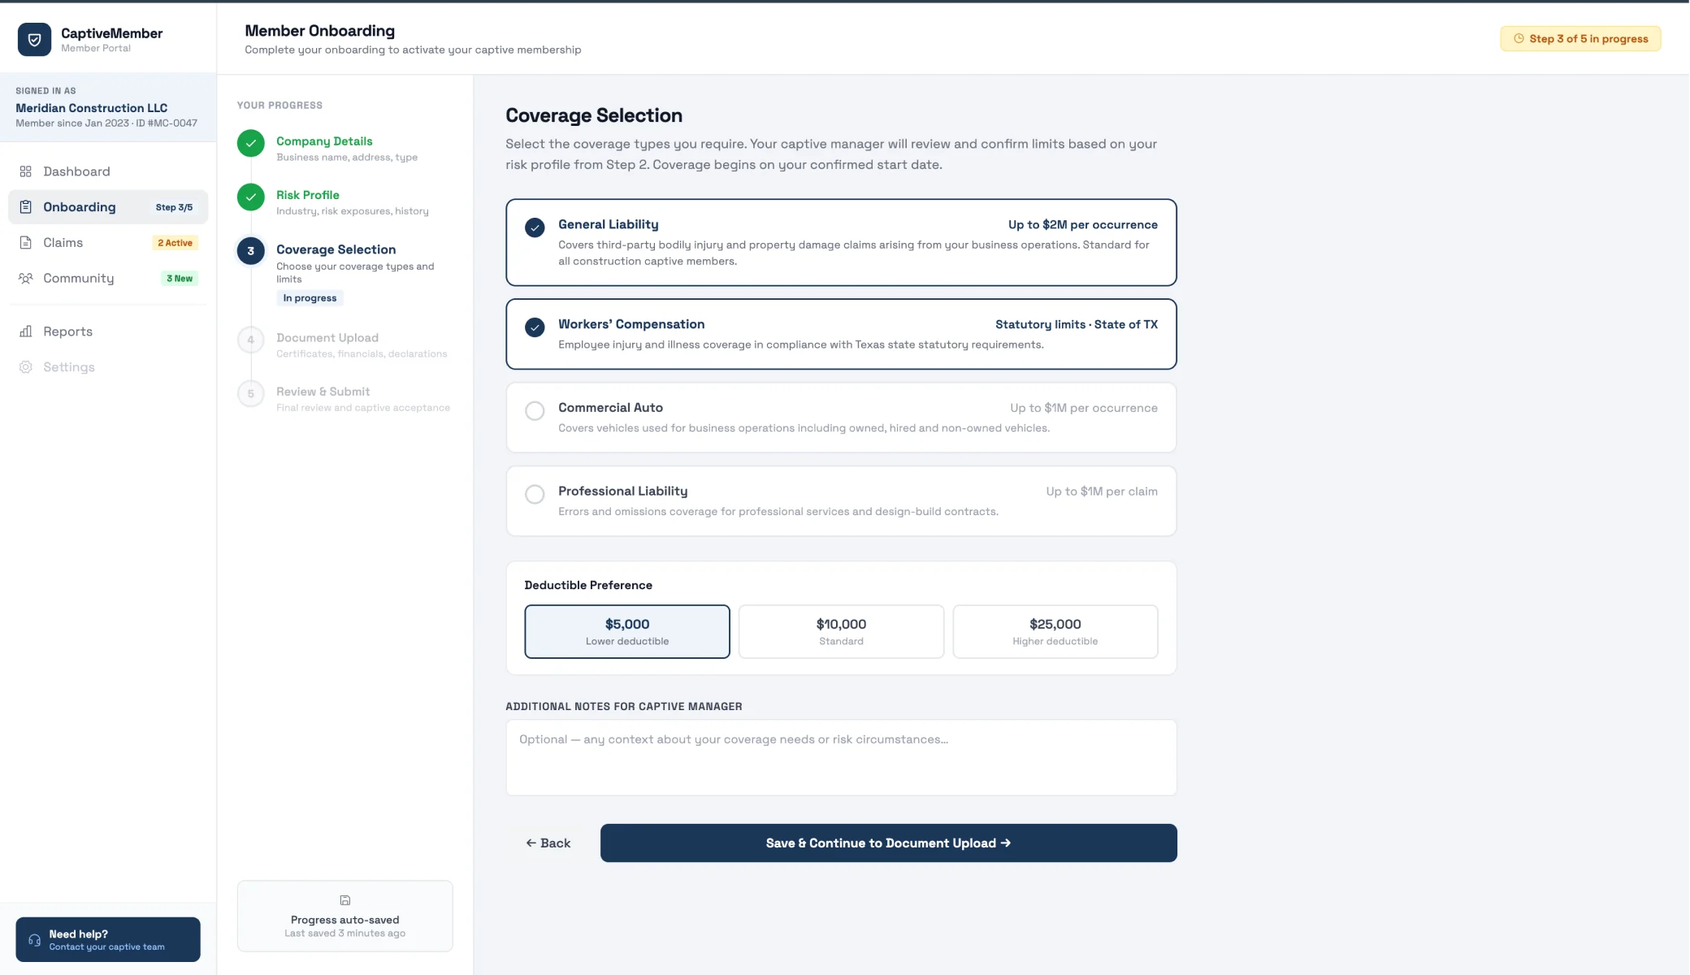Click the Meridian Construction LLC account name
This screenshot has height=975, width=1690.
pyautogui.click(x=92, y=108)
